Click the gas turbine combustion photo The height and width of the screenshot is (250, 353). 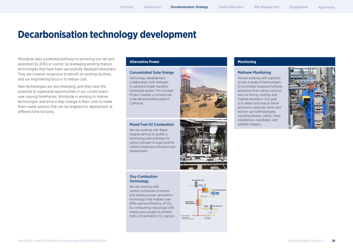point(203,144)
